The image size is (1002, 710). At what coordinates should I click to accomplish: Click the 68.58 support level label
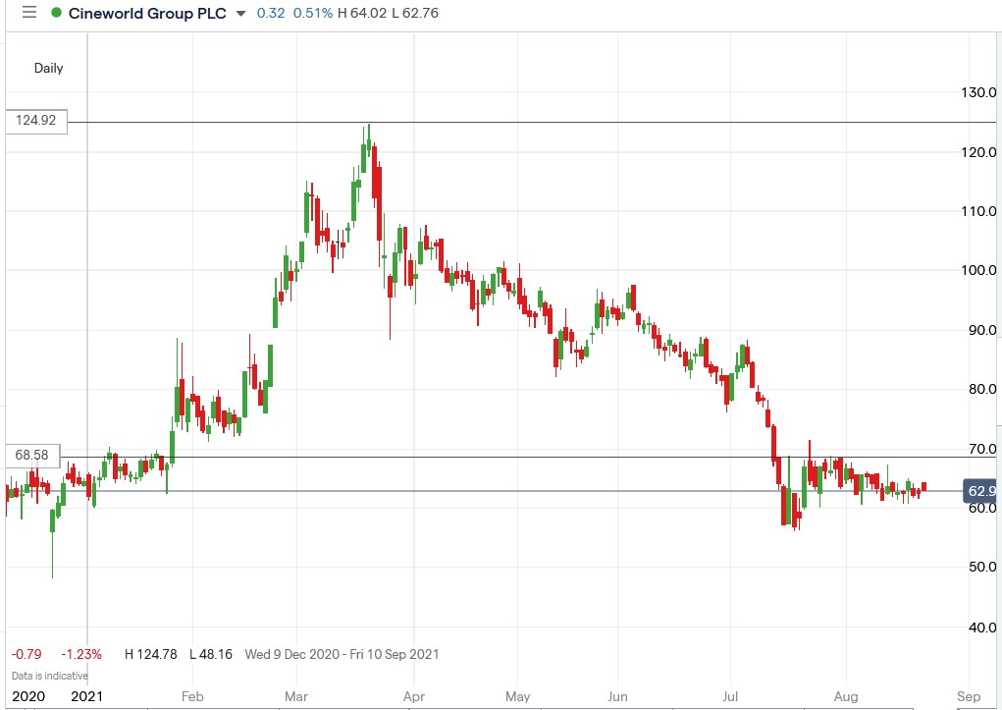(32, 454)
